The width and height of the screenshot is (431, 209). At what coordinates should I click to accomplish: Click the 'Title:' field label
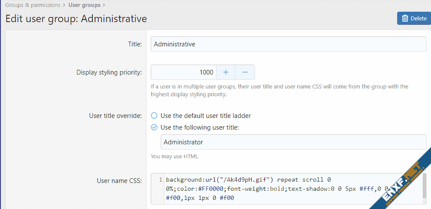(135, 44)
